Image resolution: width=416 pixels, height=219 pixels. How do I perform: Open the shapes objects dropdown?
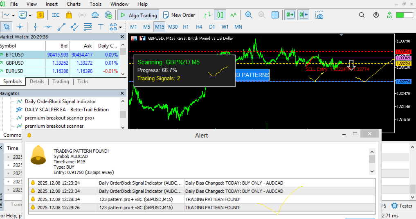(120, 27)
